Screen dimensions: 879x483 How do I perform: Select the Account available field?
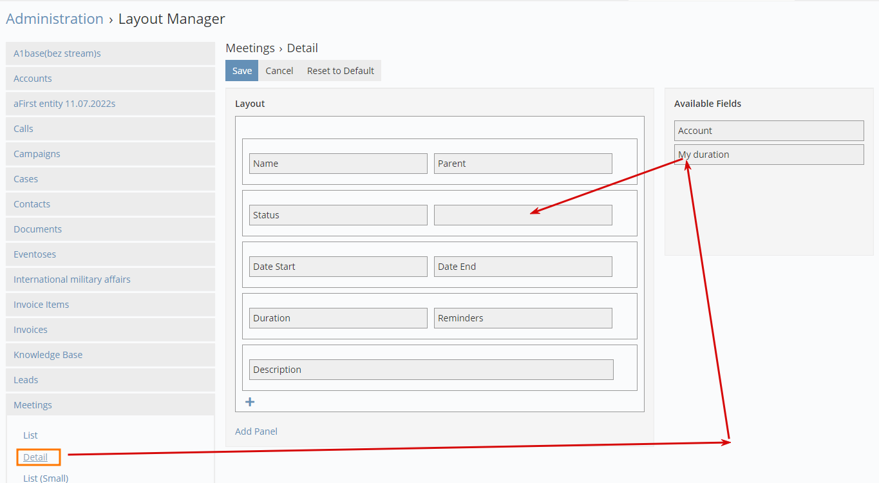pyautogui.click(x=768, y=131)
